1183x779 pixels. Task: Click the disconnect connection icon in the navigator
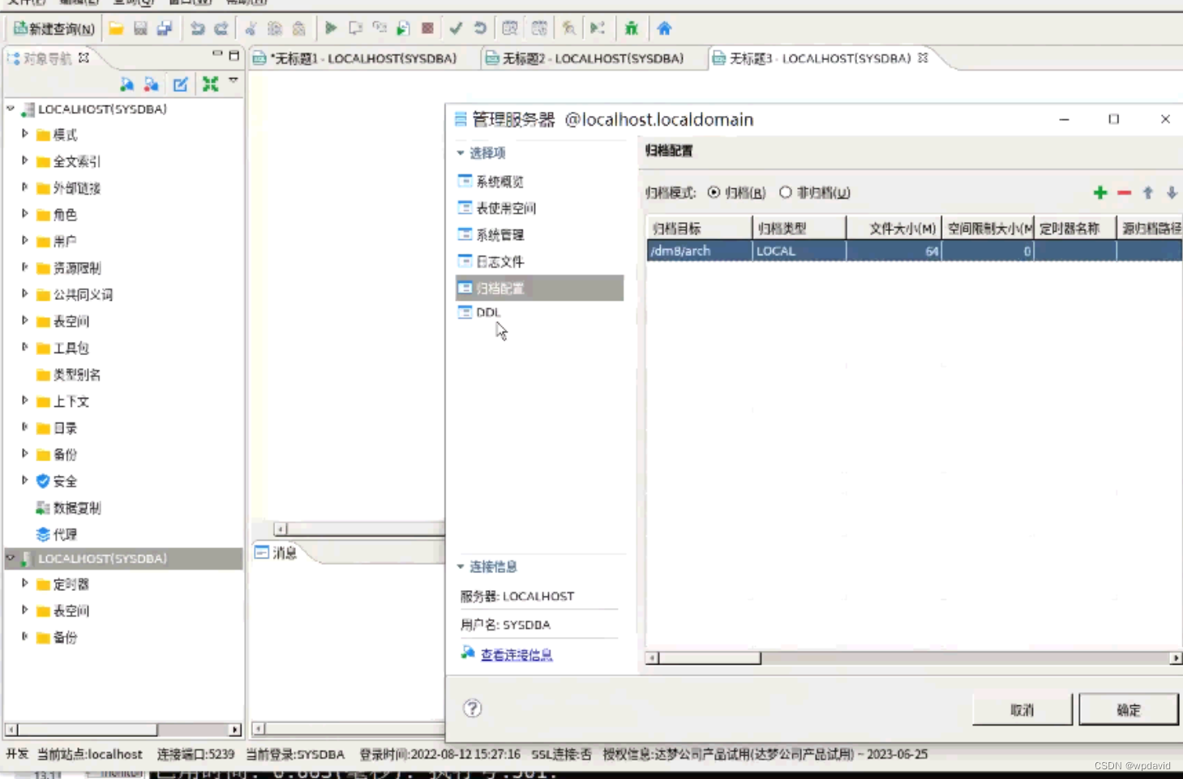[x=151, y=83]
